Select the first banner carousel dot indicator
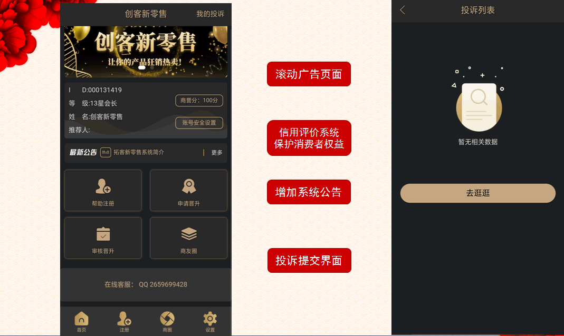This screenshot has height=336, width=564. [x=142, y=67]
